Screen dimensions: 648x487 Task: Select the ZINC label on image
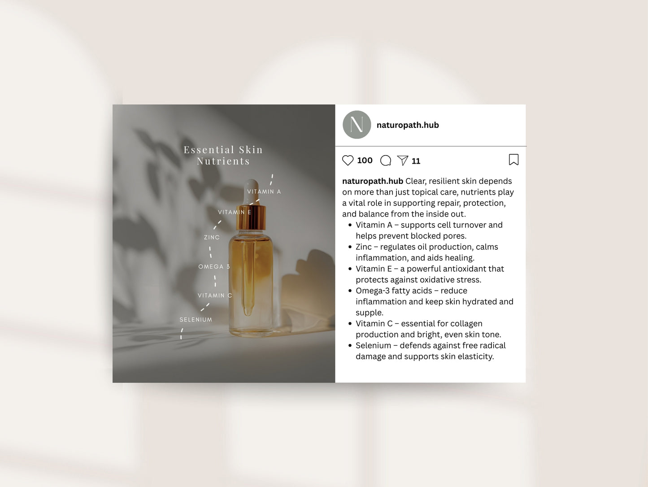tap(212, 237)
